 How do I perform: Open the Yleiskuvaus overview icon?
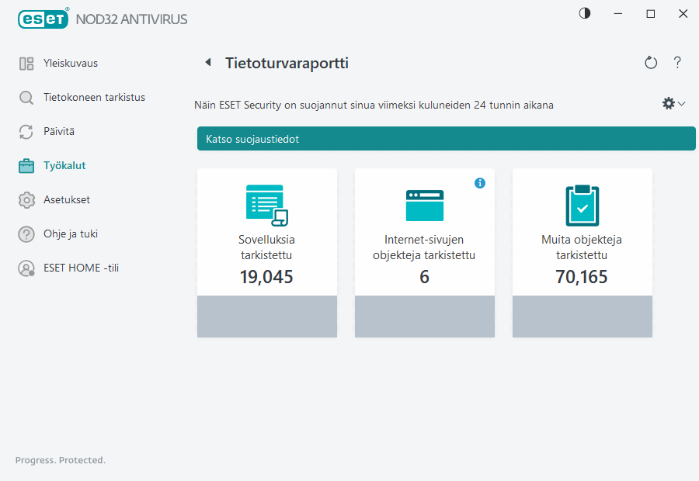[26, 63]
